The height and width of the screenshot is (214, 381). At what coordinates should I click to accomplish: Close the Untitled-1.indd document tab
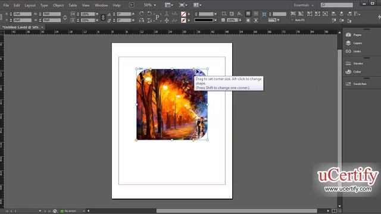[42, 27]
